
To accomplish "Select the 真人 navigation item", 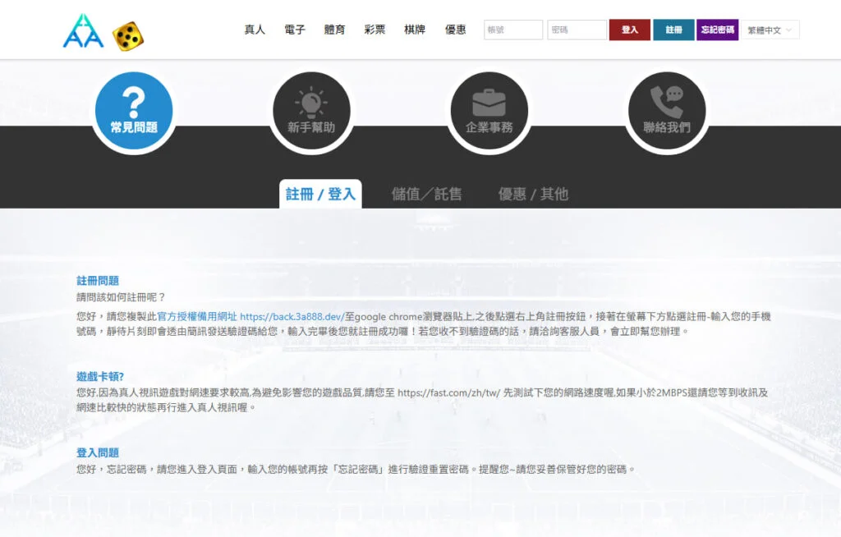I will tap(254, 30).
